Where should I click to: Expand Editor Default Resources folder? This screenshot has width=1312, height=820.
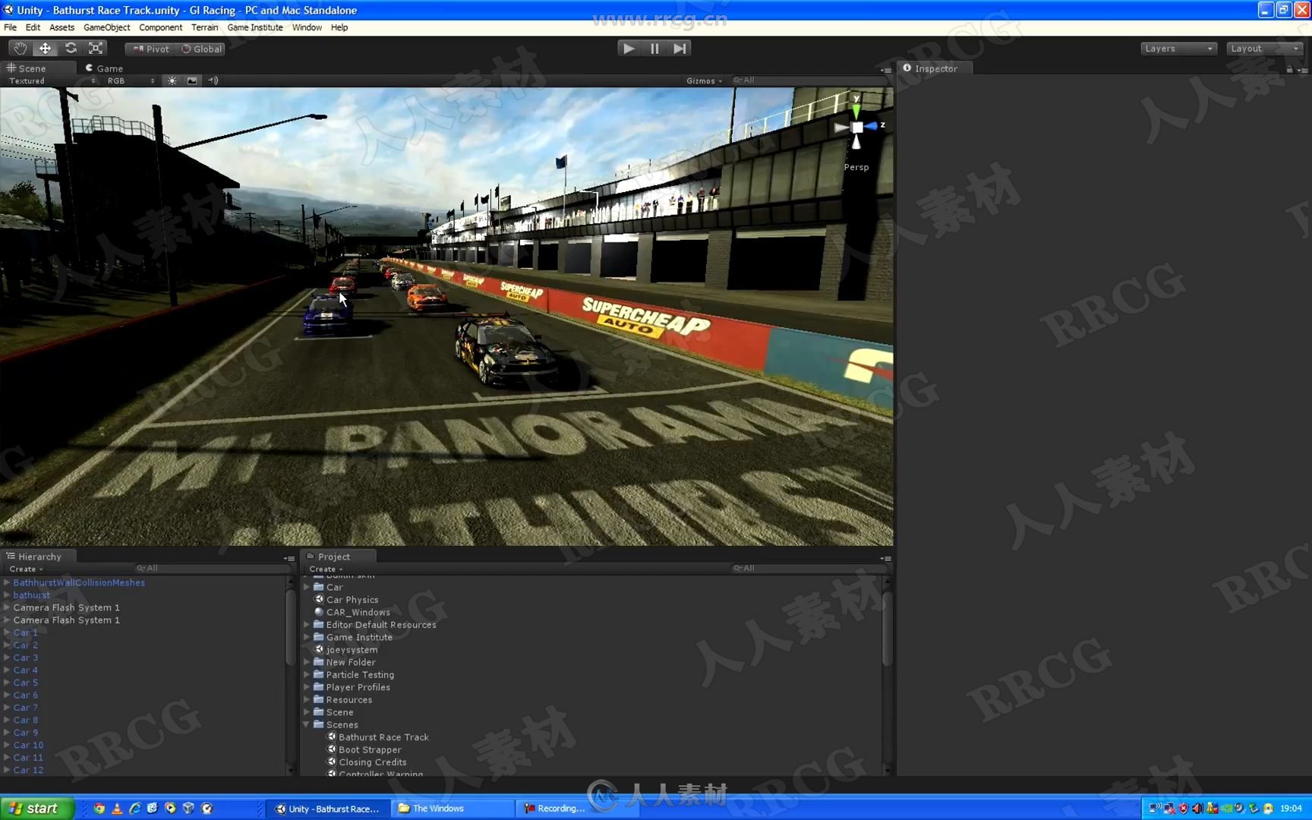[307, 625]
